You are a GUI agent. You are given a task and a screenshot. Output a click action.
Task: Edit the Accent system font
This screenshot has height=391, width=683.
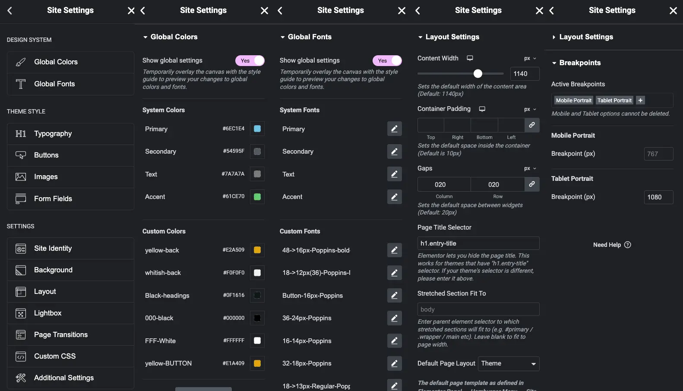coord(395,197)
